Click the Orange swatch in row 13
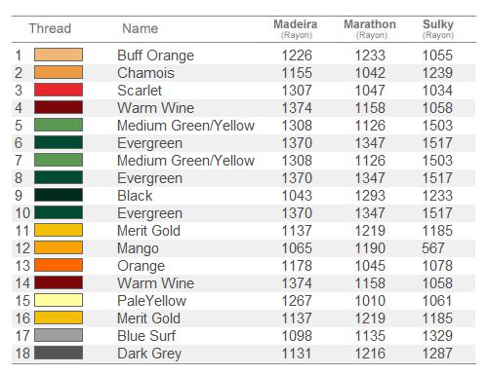Viewport: 488px width, 374px height. point(59,265)
